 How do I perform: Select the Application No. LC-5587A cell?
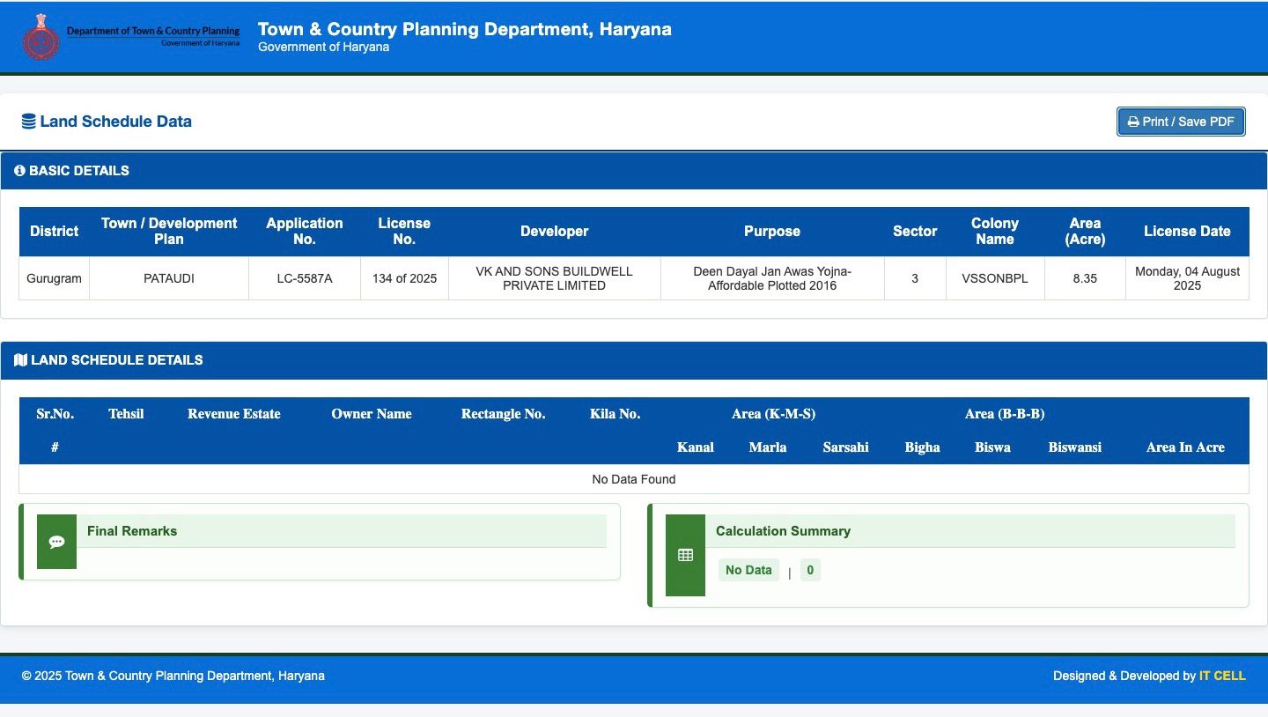coord(304,278)
